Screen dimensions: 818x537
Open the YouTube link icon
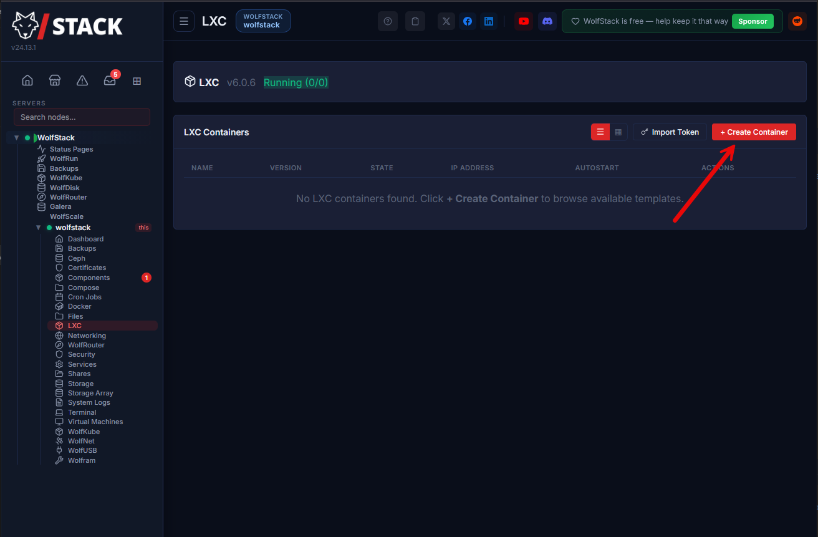tap(524, 21)
